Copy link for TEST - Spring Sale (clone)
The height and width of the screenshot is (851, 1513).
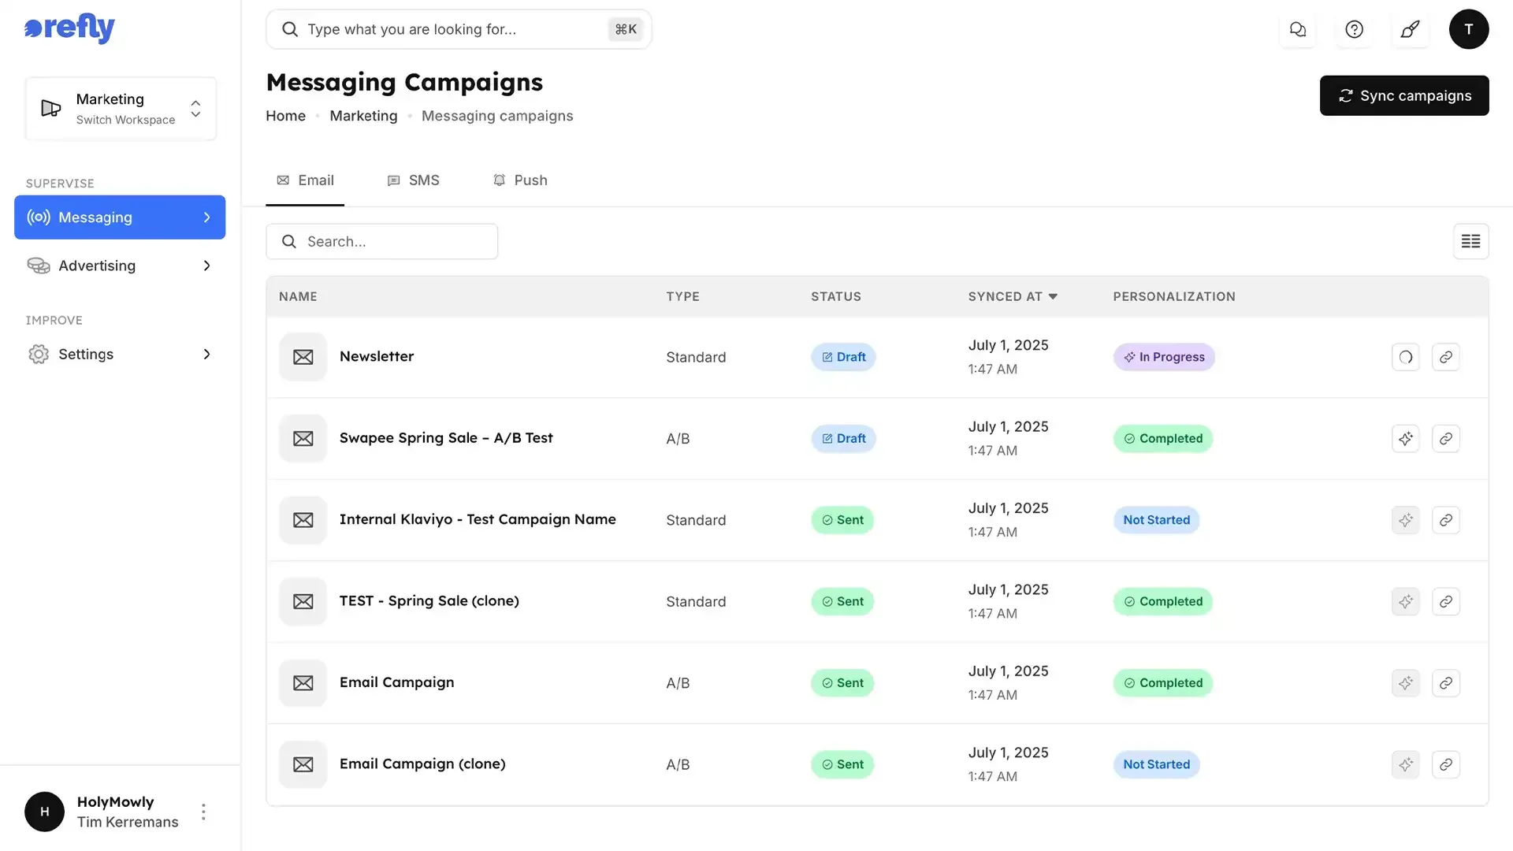pos(1446,601)
